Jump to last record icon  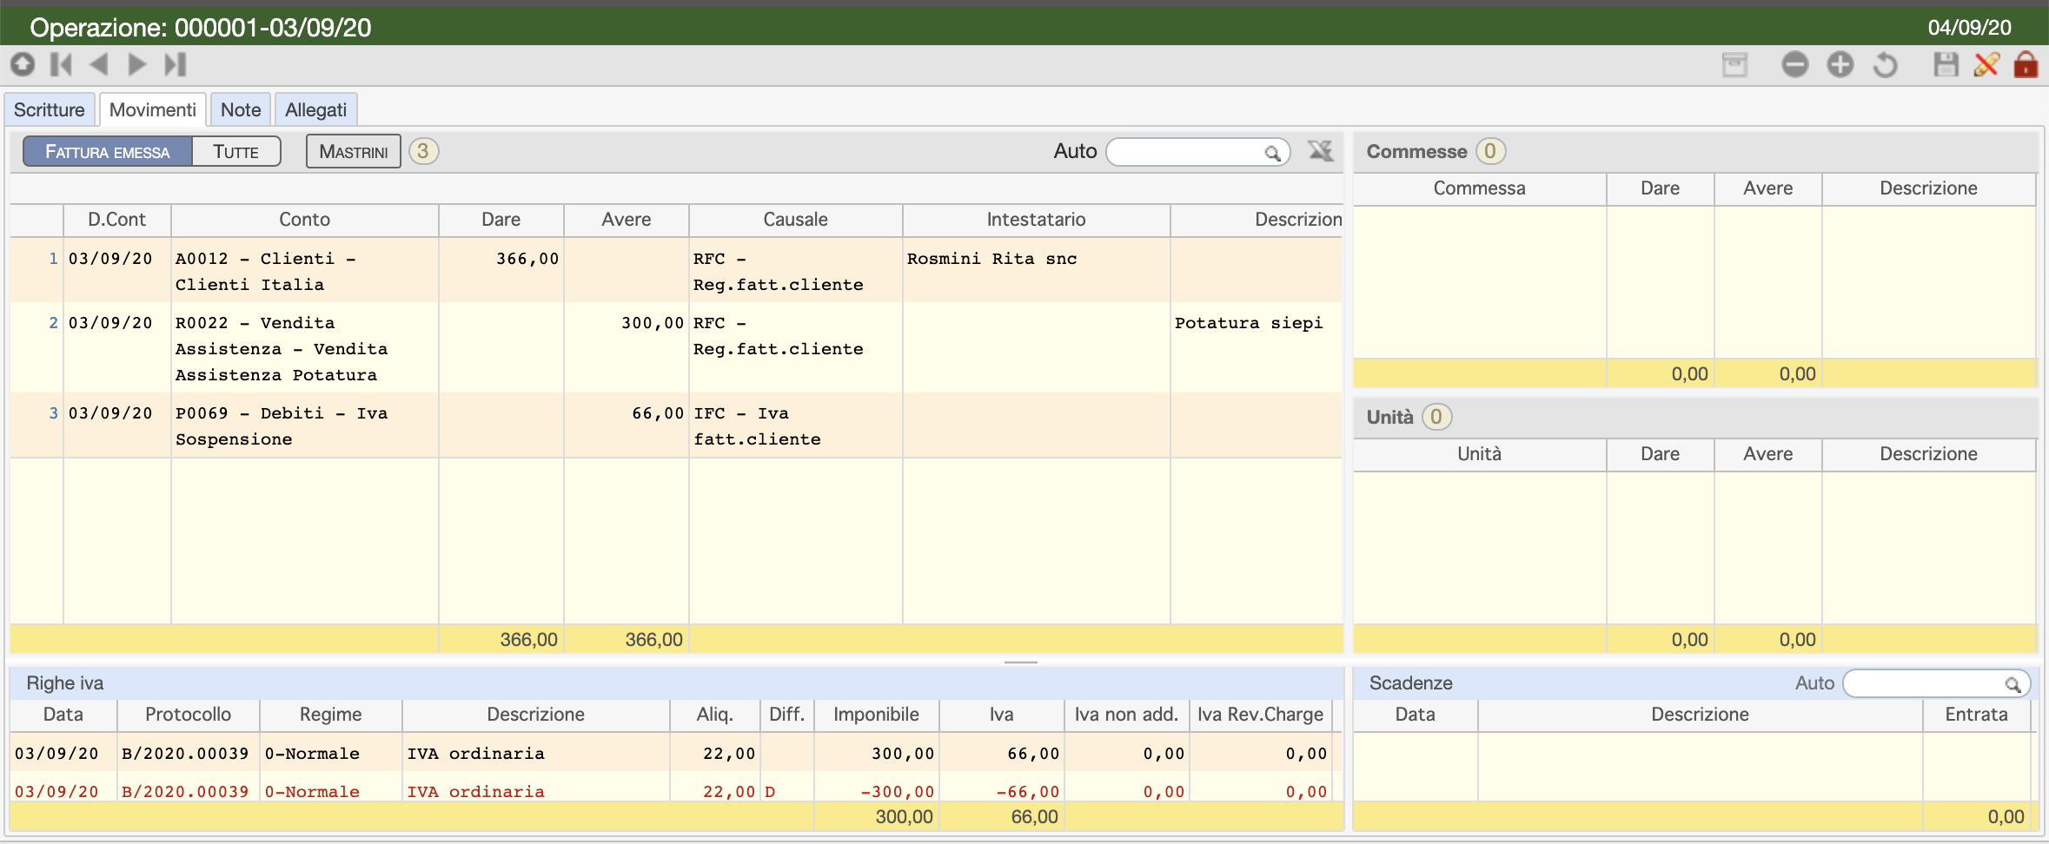click(176, 64)
